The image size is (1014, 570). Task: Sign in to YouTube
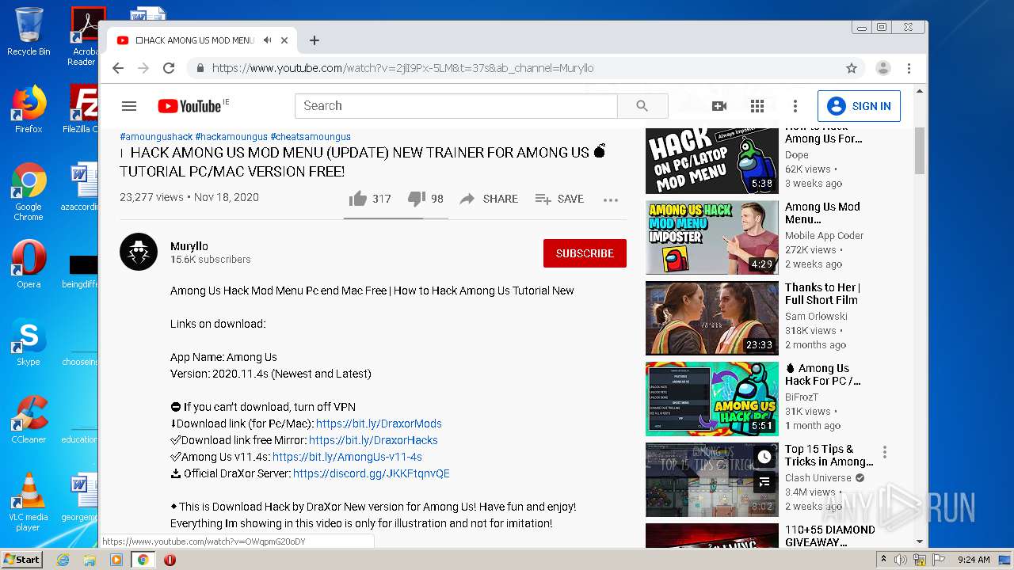click(x=859, y=106)
